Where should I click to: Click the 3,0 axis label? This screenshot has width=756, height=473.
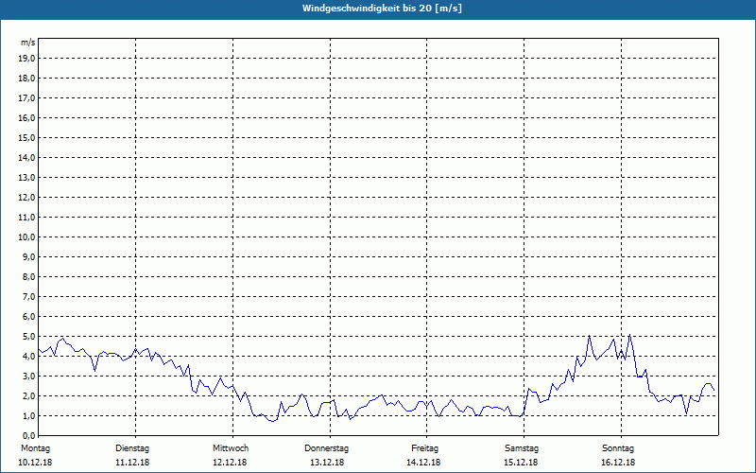[x=28, y=376]
